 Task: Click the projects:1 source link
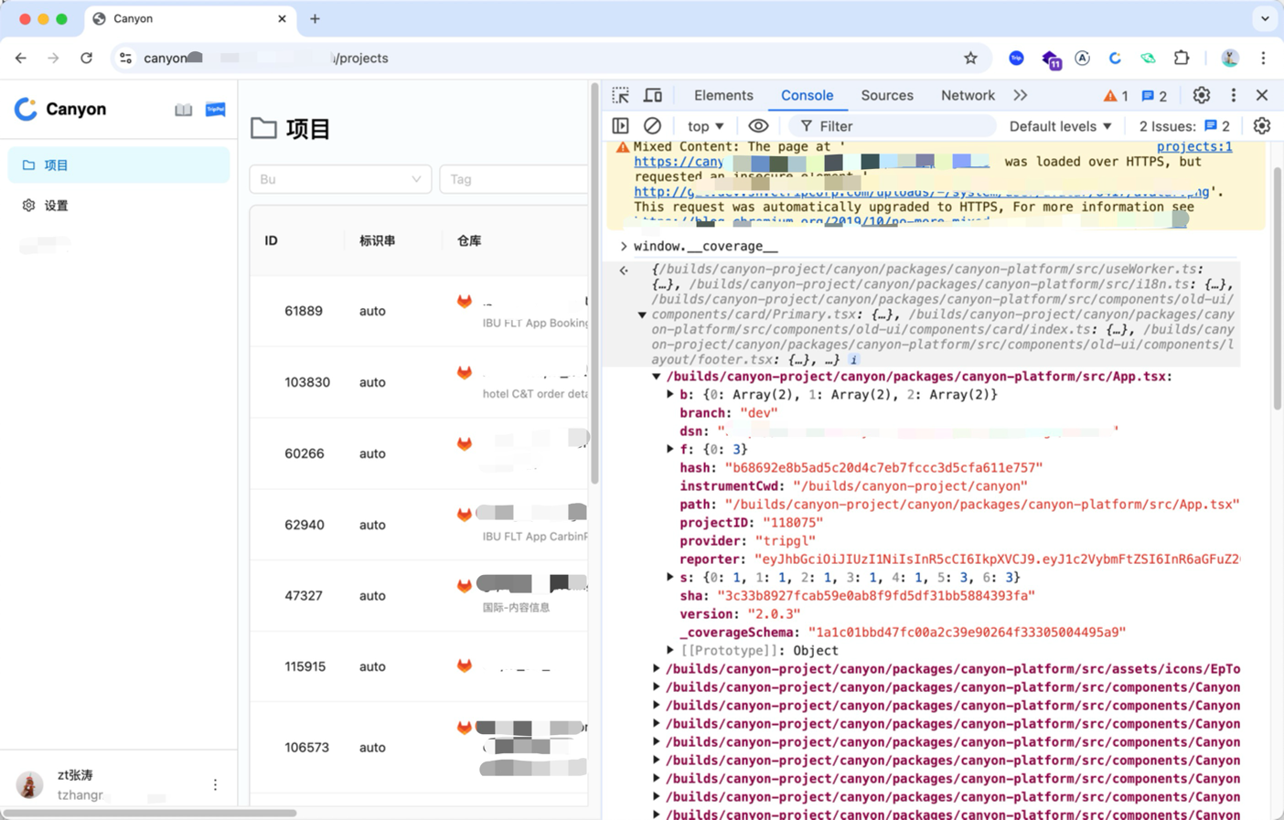coord(1193,146)
